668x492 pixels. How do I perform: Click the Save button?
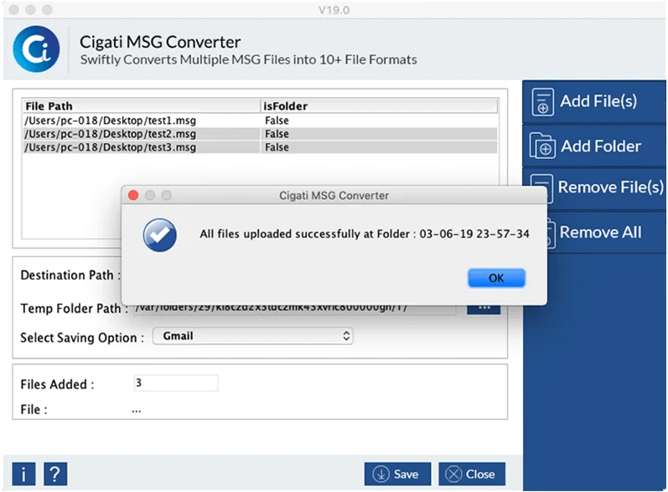click(x=397, y=474)
